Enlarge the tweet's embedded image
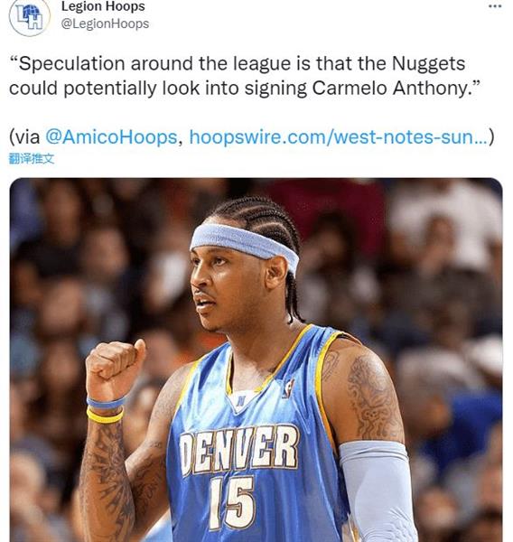 click(256, 360)
